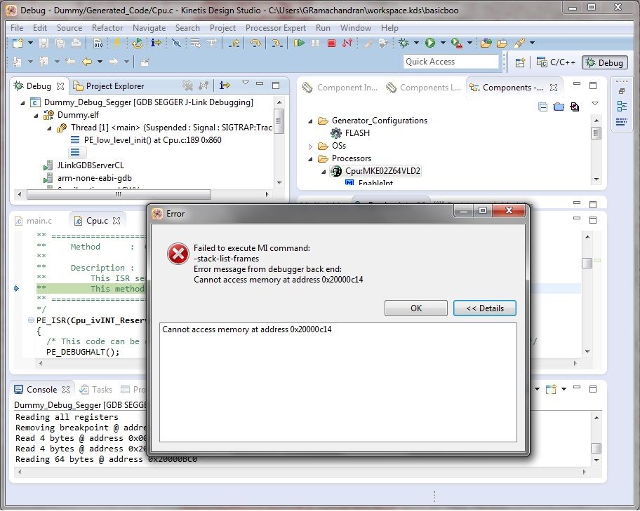Suspend execution with the pause icon

(x=315, y=43)
